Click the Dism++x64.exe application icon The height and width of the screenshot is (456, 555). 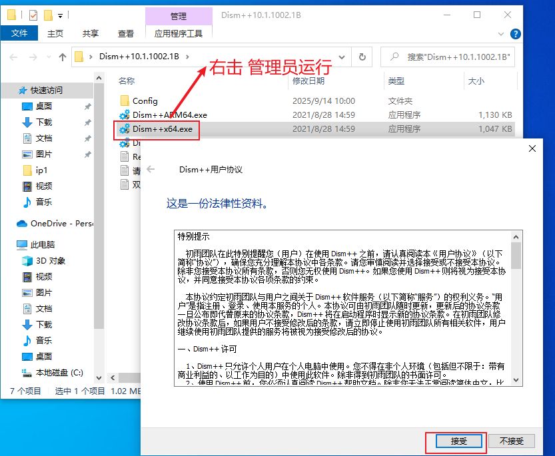[x=124, y=129]
